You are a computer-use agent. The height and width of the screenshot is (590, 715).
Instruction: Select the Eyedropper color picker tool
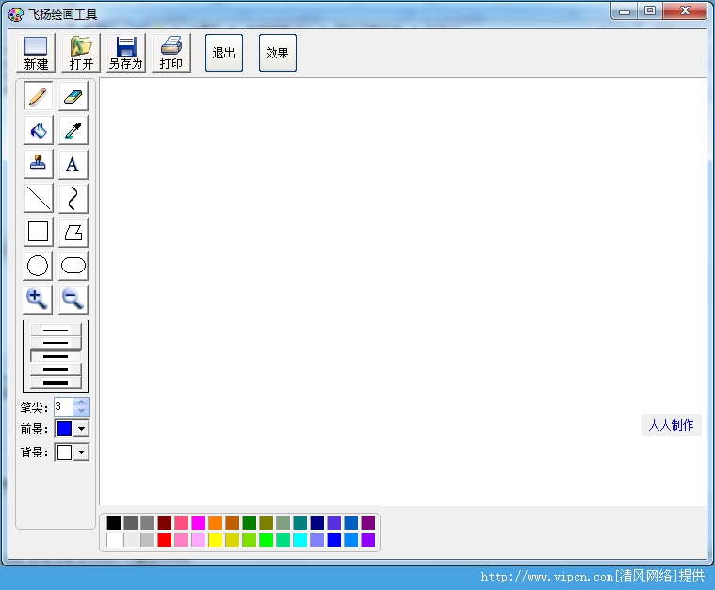(x=73, y=130)
